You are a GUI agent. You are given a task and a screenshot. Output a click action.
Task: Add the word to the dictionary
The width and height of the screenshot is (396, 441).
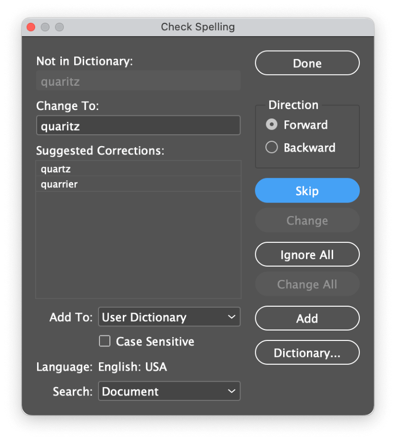tap(307, 319)
